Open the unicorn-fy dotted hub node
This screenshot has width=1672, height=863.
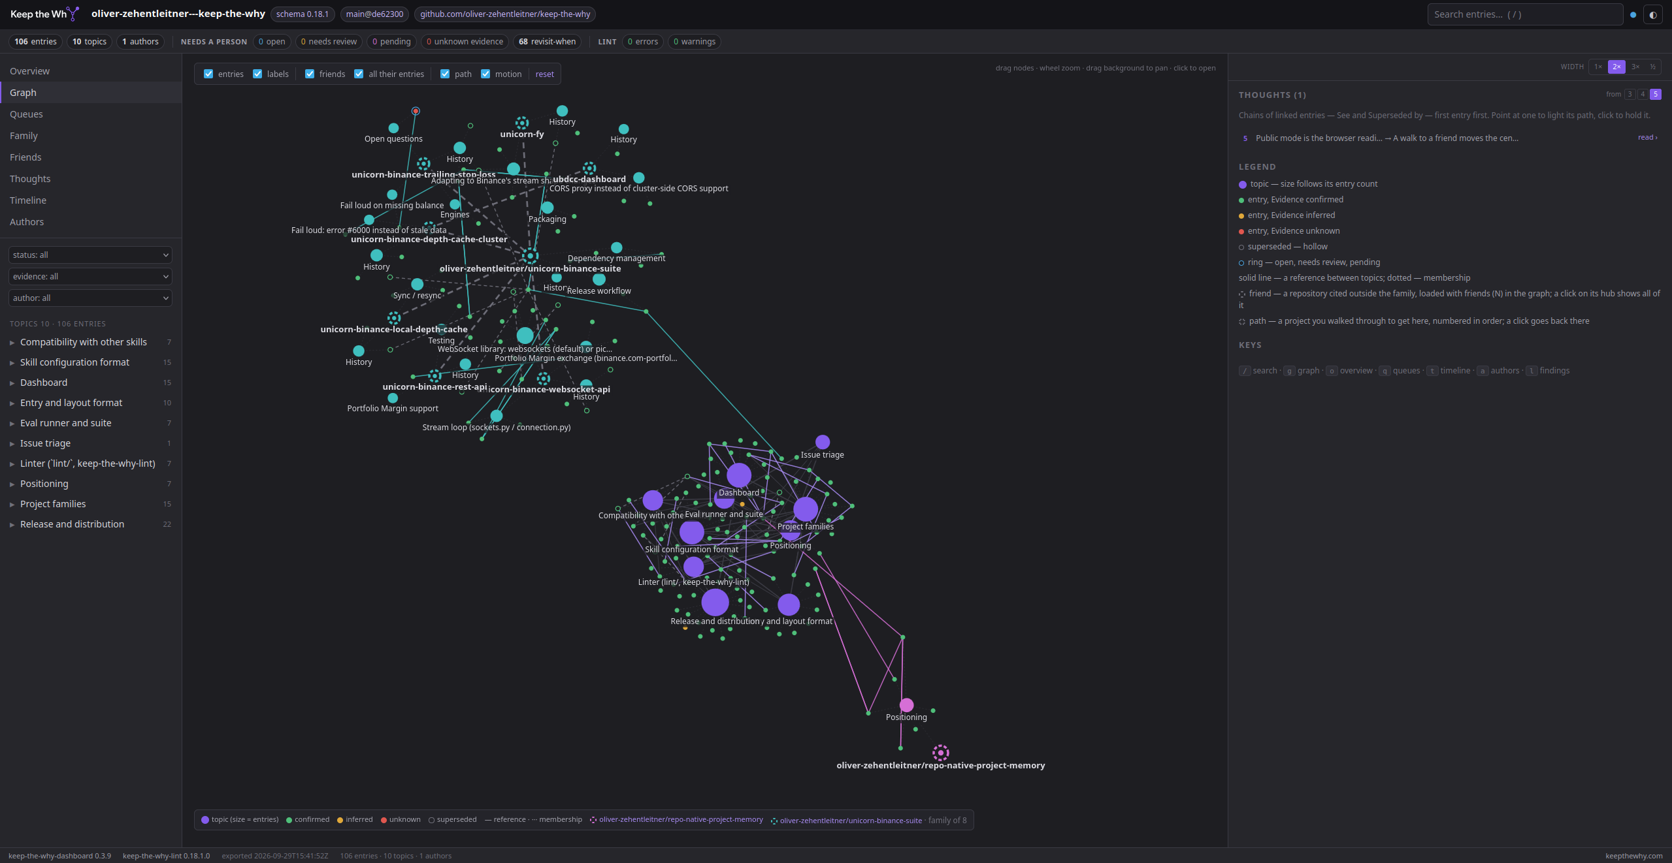pyautogui.click(x=522, y=123)
